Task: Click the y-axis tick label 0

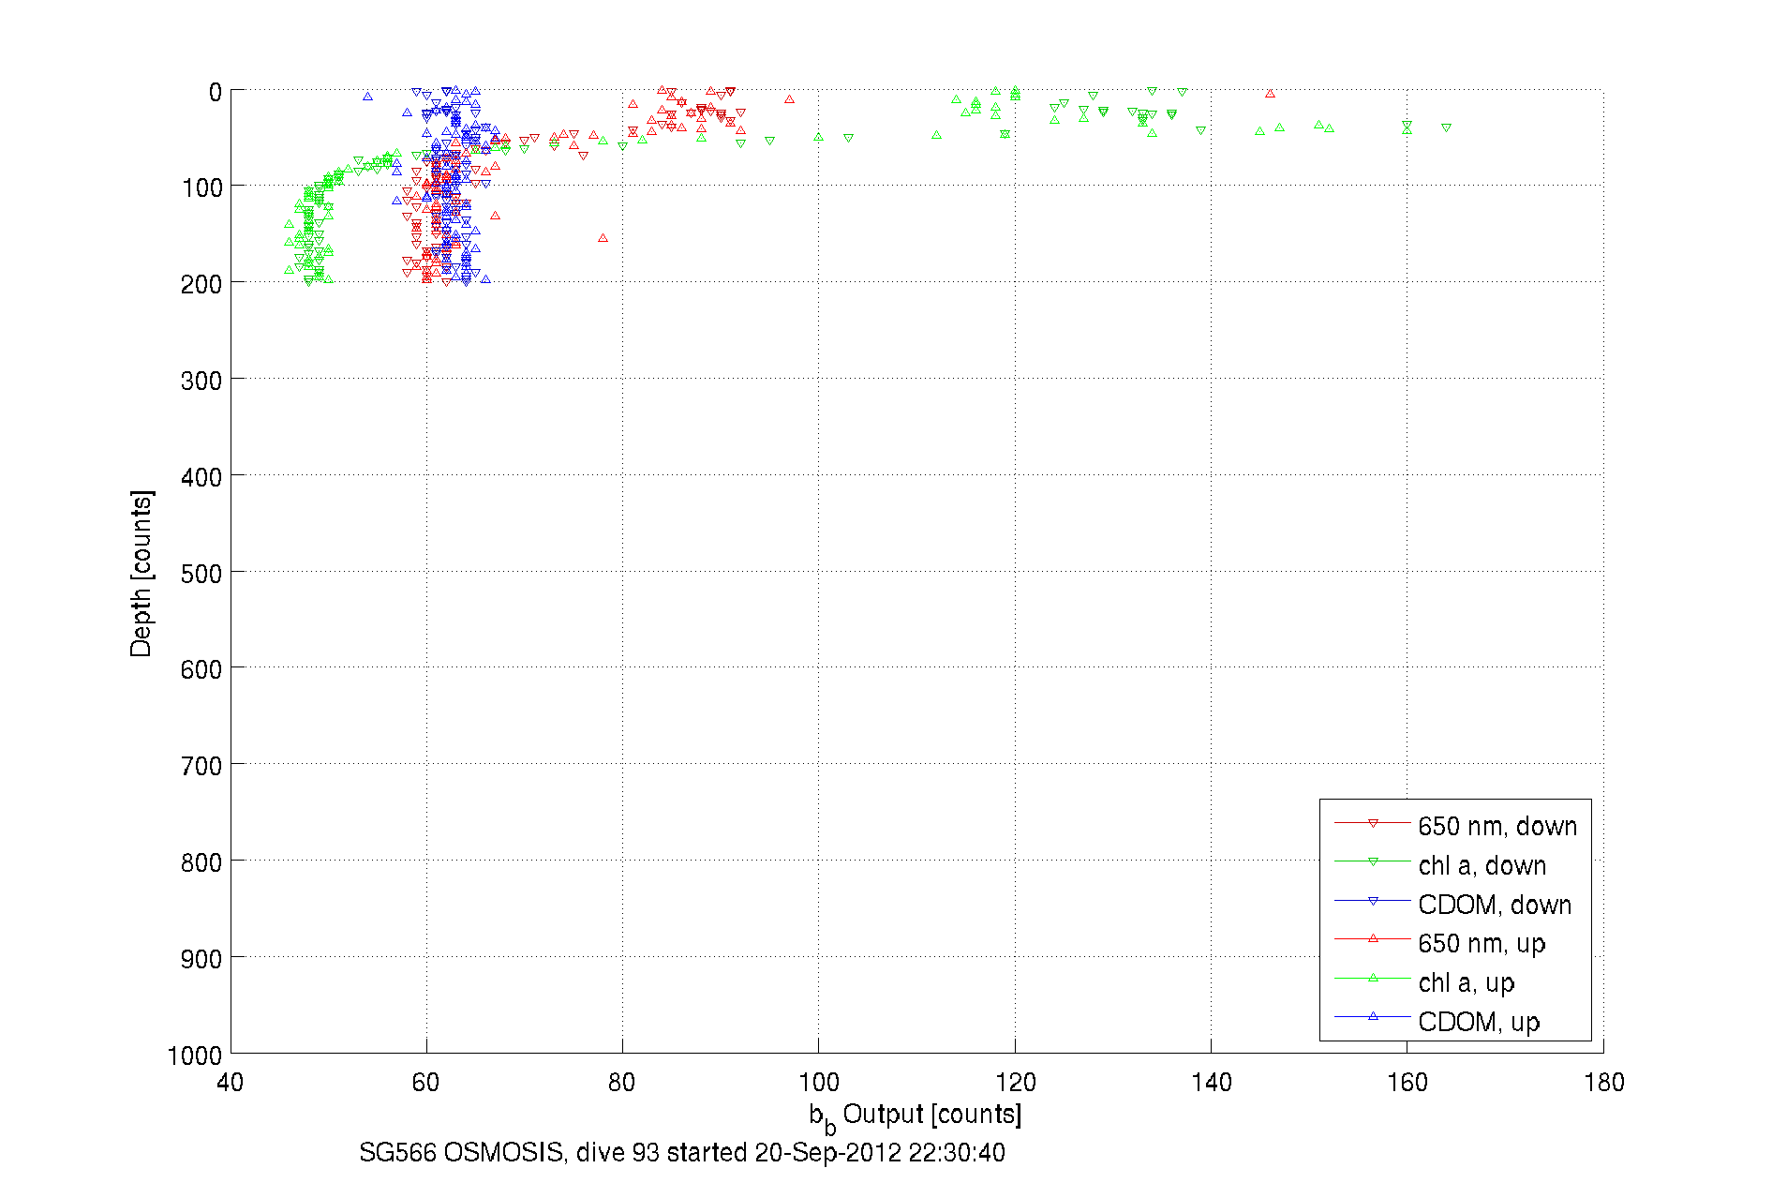Action: (216, 92)
